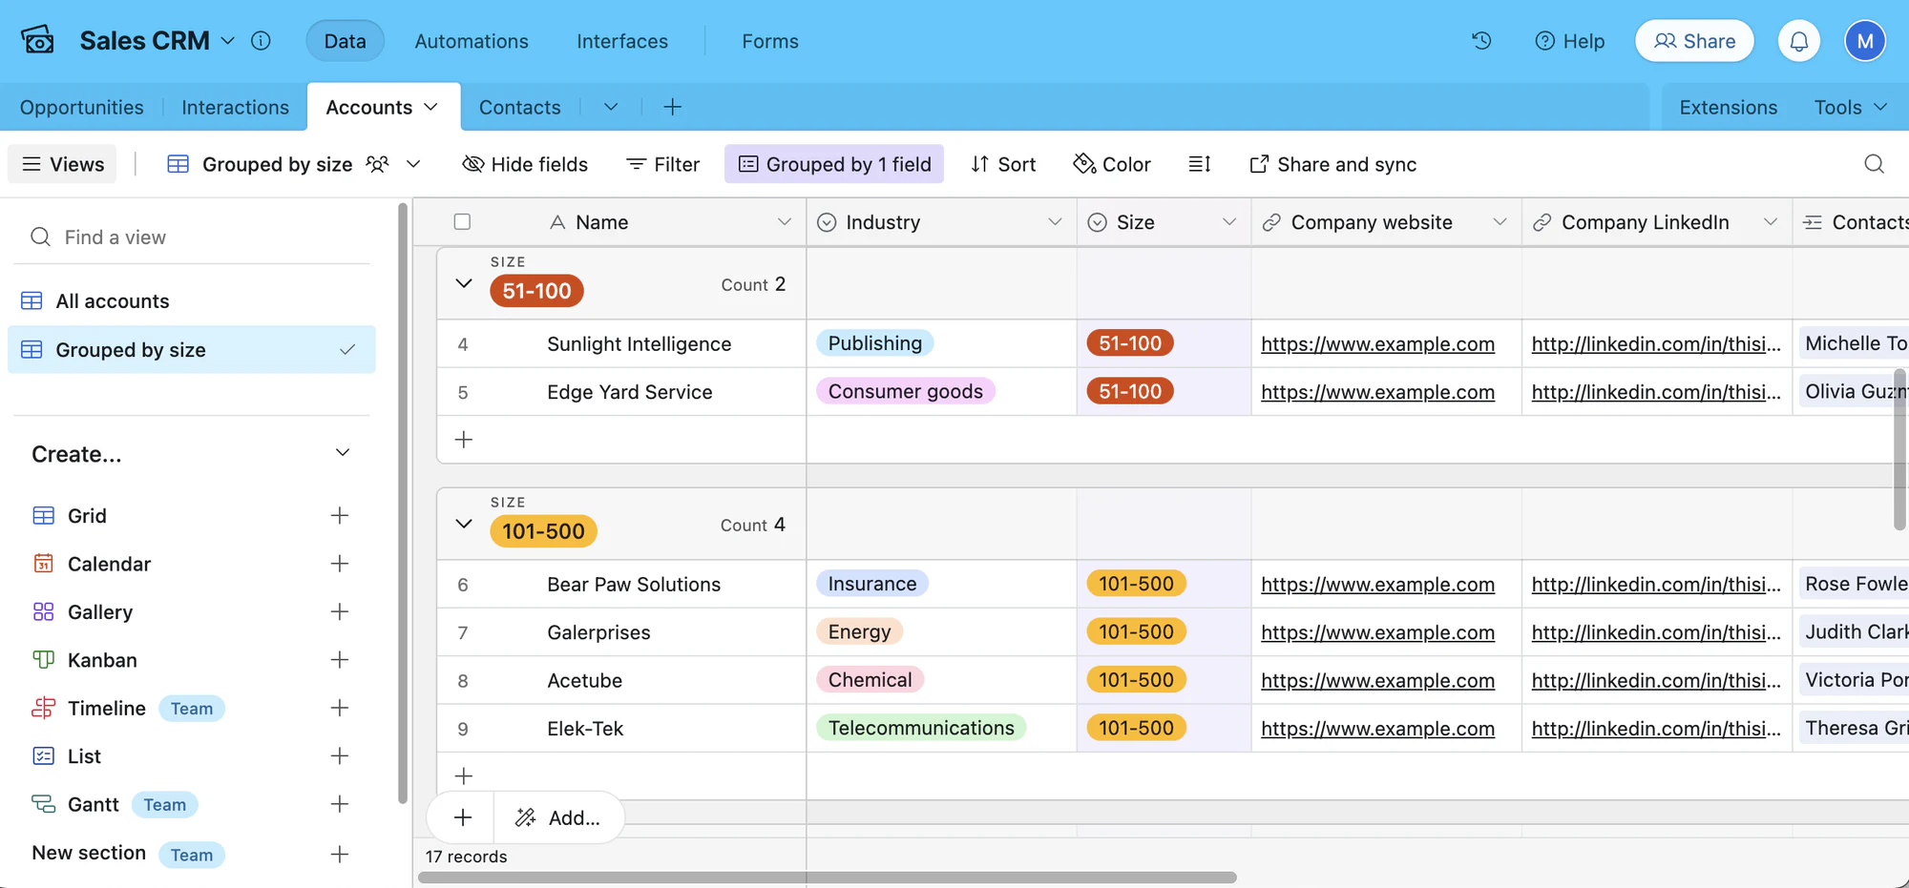Viewport: 1909px width, 888px height.
Task: Open the Filter option
Action: 663,164
